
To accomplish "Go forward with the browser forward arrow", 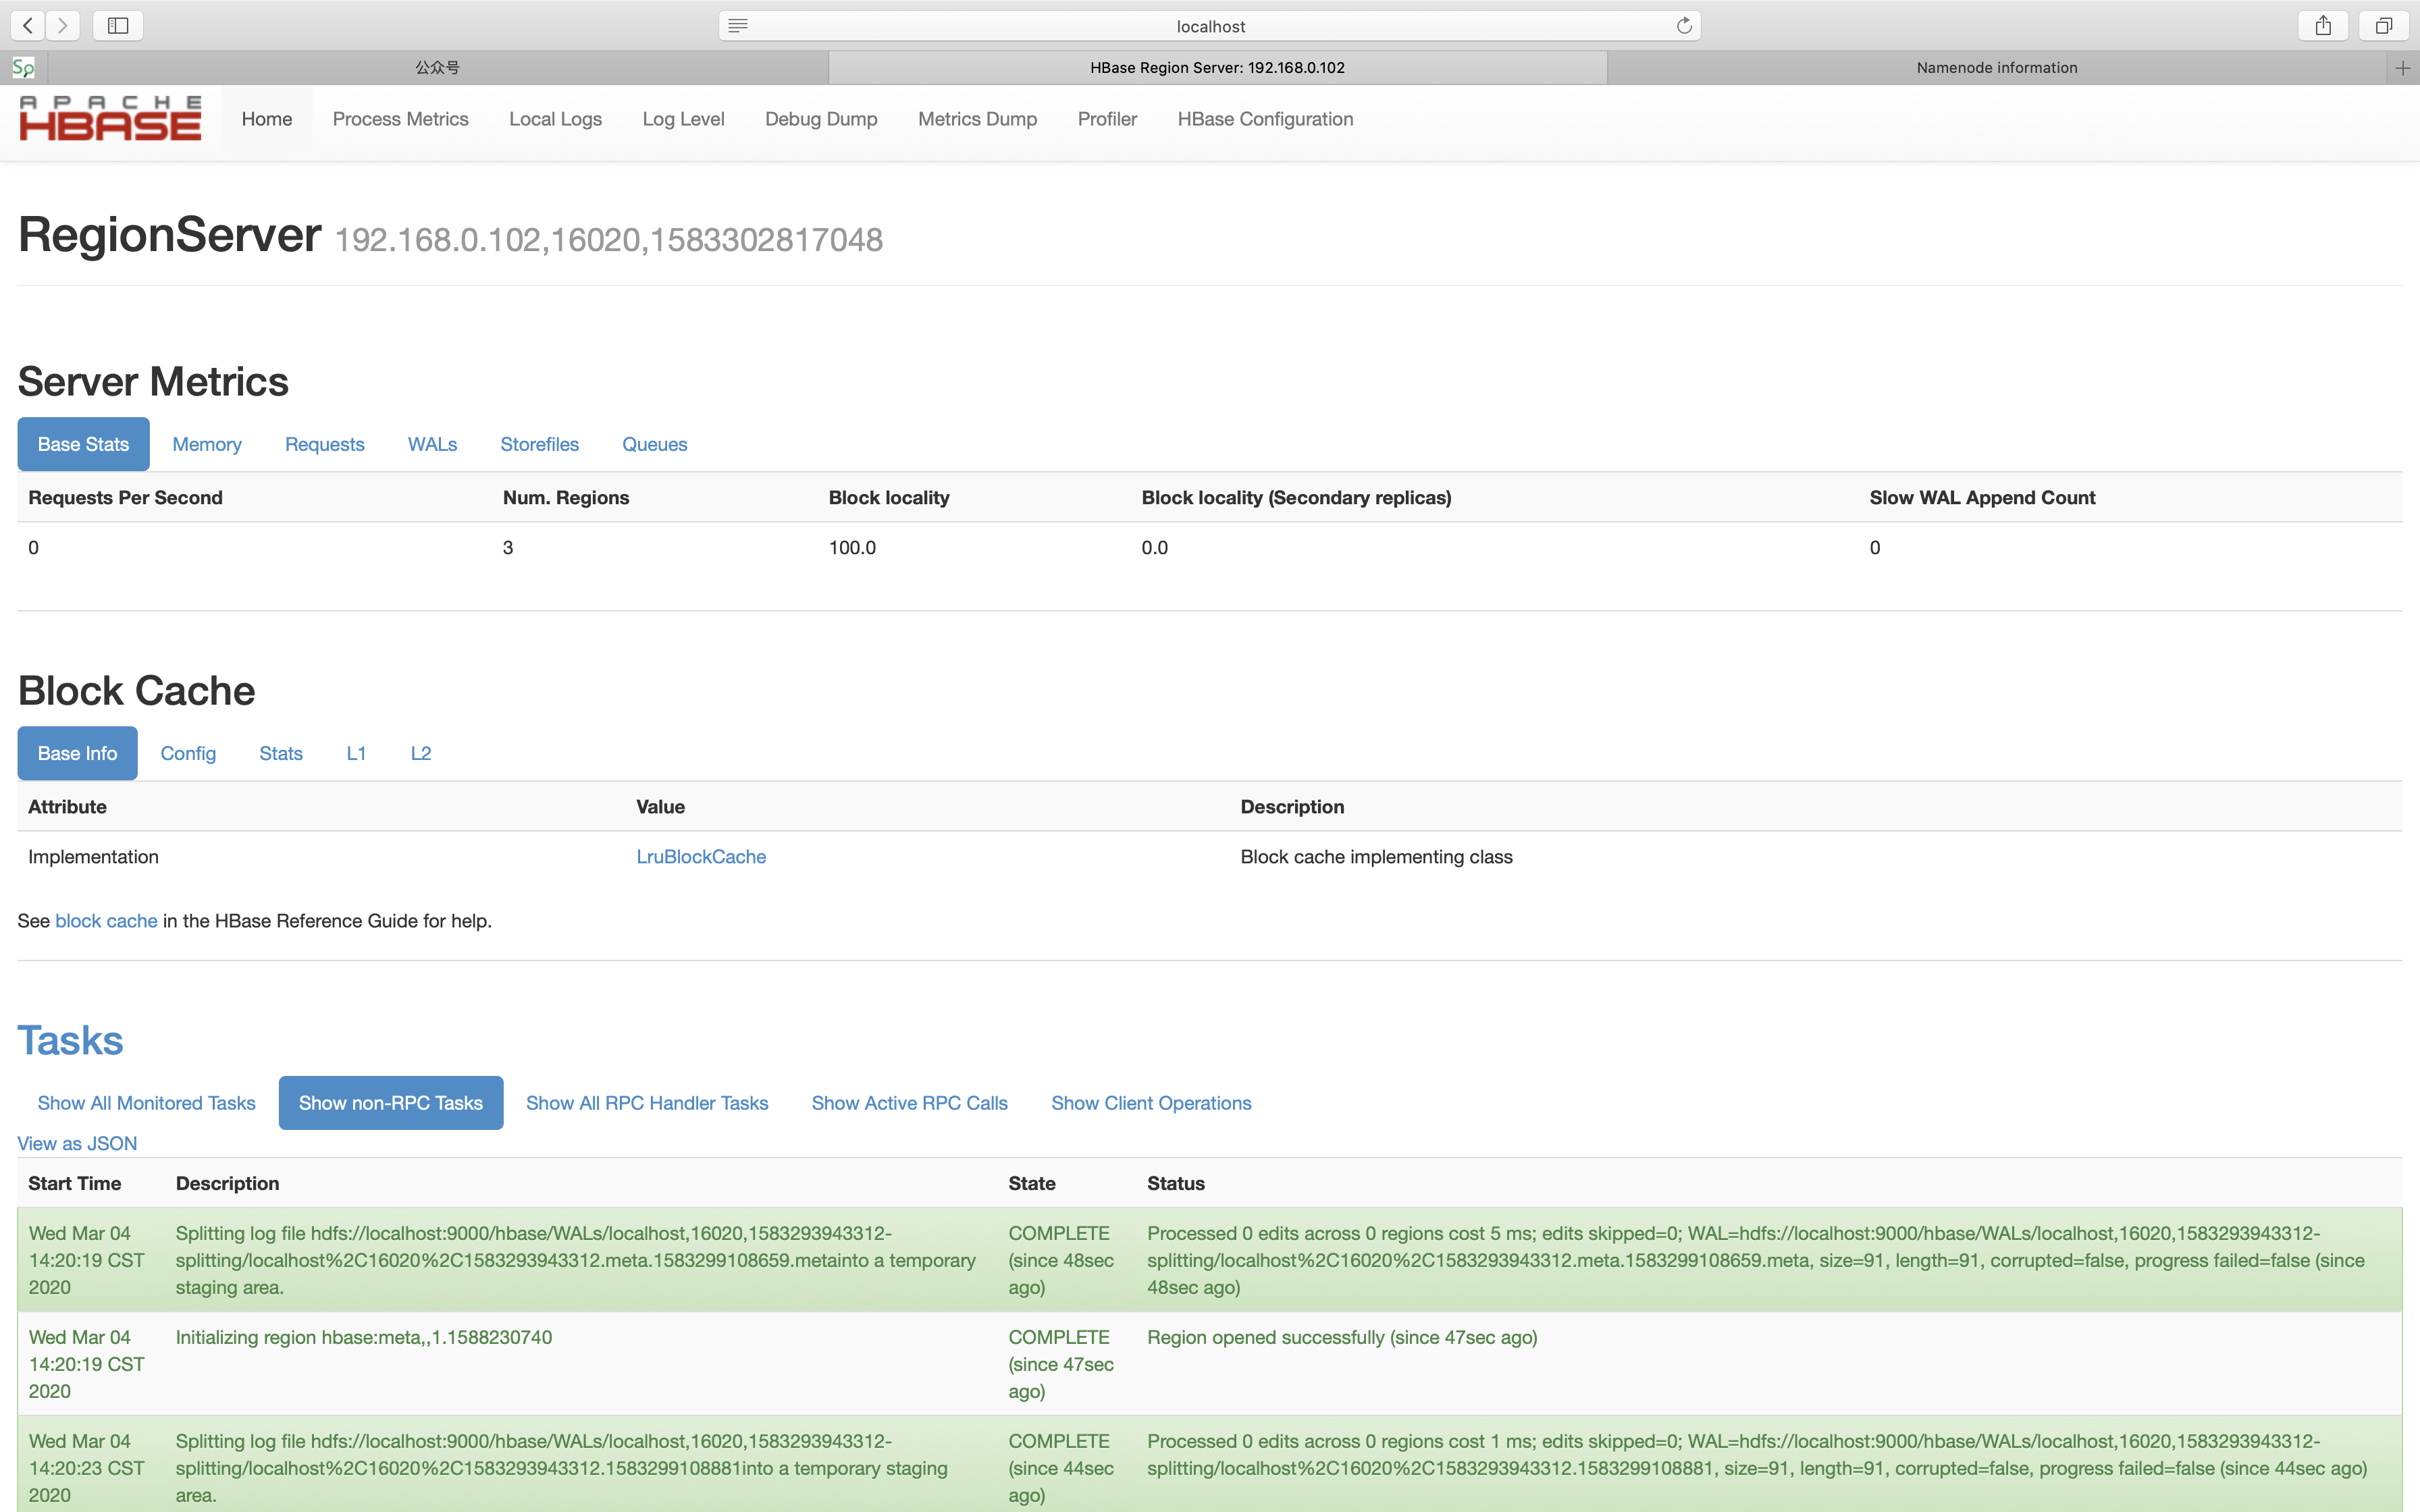I will 63,25.
